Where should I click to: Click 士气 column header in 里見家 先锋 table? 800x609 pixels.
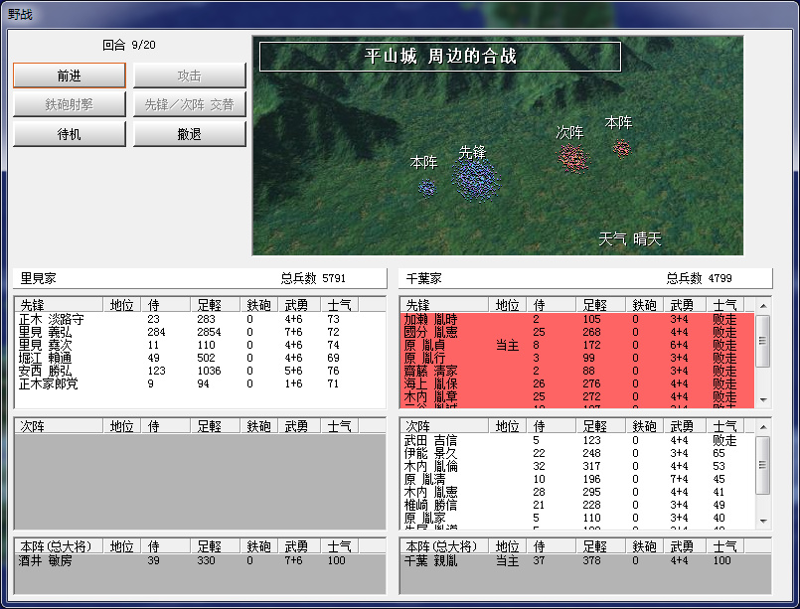tap(339, 305)
